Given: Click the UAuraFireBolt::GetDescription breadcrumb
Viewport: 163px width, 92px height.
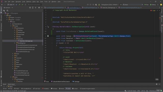Looking at the screenshot, I should coord(60,82).
